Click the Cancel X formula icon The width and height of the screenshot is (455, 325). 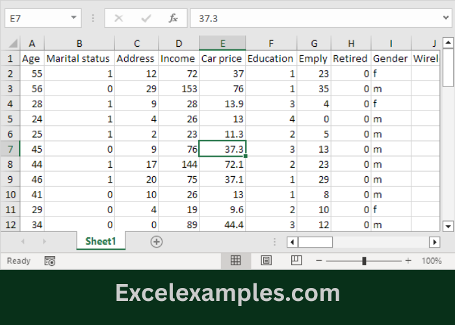point(118,18)
